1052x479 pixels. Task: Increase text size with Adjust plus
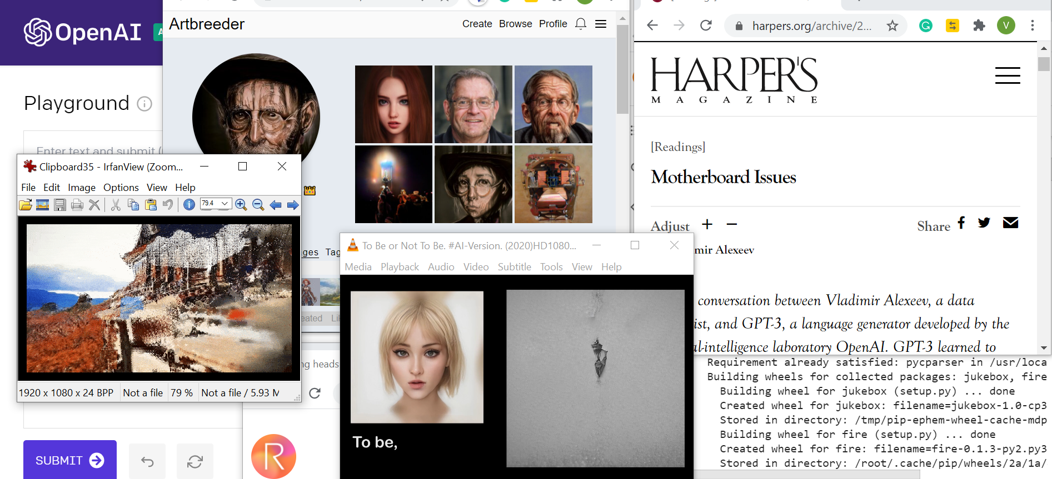coord(707,224)
